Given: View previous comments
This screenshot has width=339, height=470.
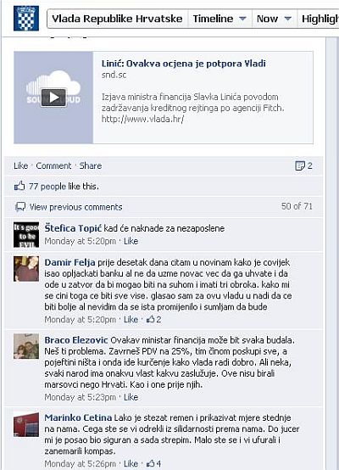Looking at the screenshot, I should click(x=75, y=207).
